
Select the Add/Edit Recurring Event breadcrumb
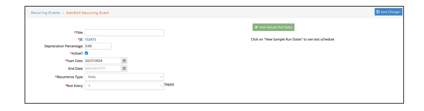coord(87,13)
